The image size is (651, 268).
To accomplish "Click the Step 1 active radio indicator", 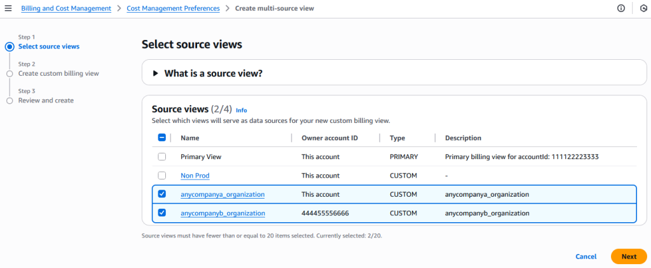I will [10, 46].
